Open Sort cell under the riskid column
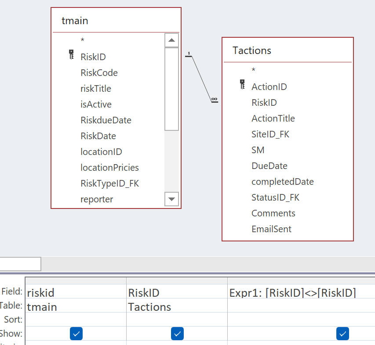 76,320
